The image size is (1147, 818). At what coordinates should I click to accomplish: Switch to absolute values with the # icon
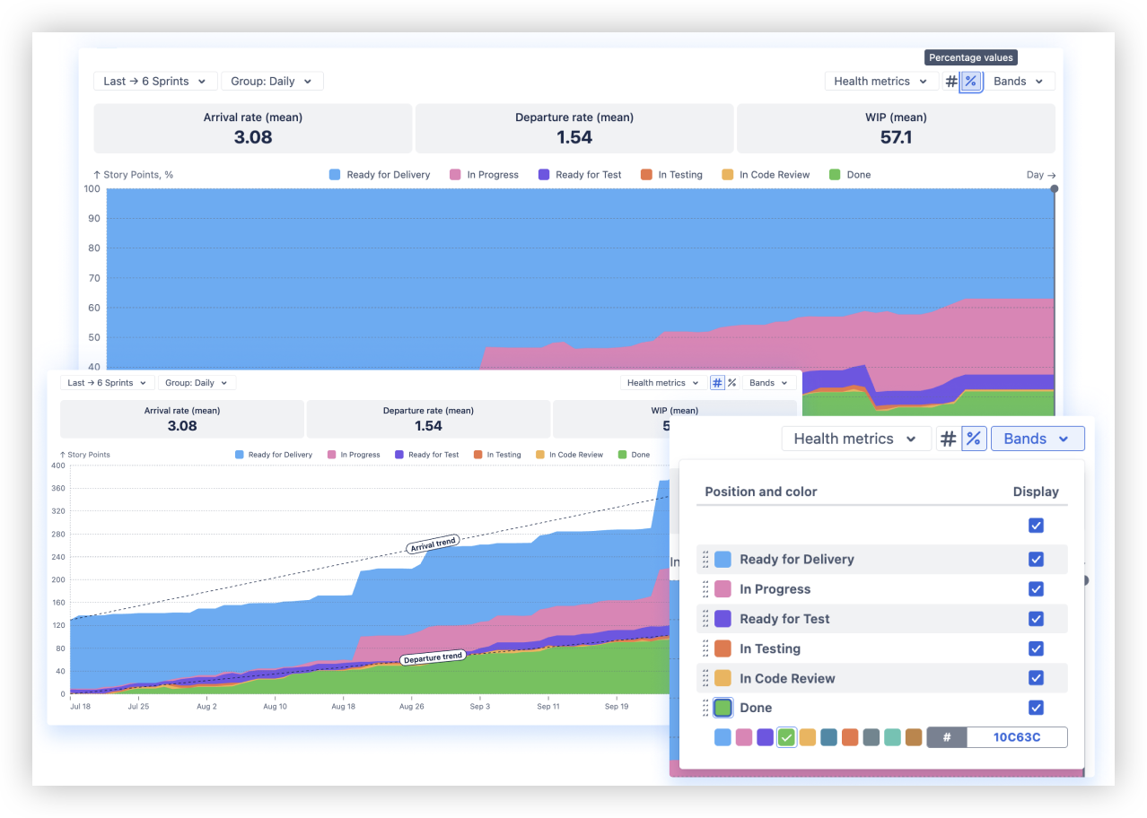(x=950, y=81)
